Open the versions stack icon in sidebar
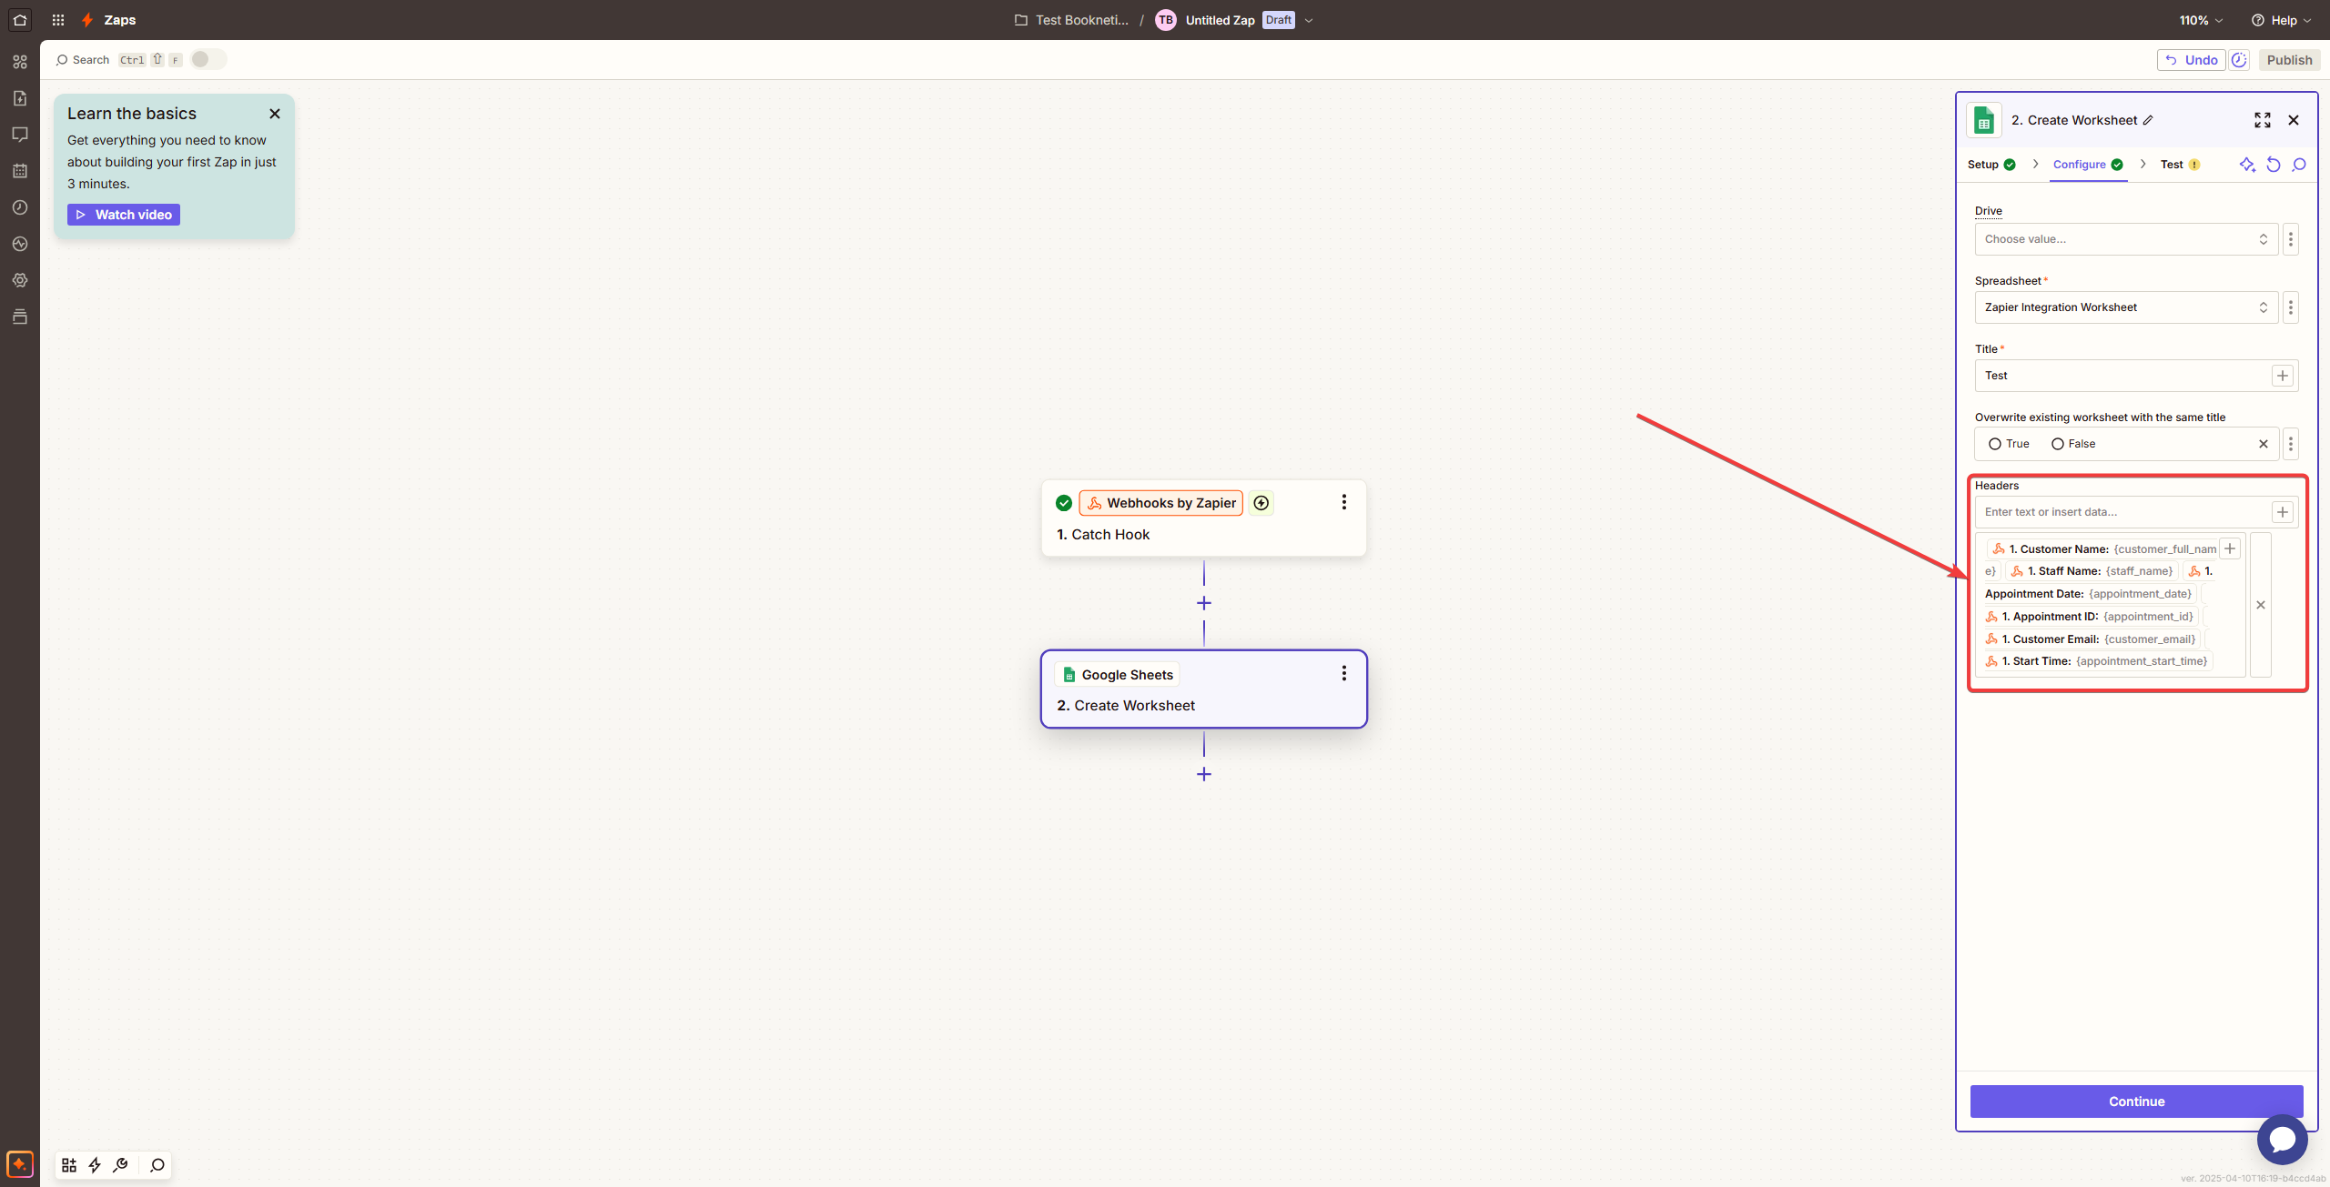The height and width of the screenshot is (1187, 2330). coord(20,317)
